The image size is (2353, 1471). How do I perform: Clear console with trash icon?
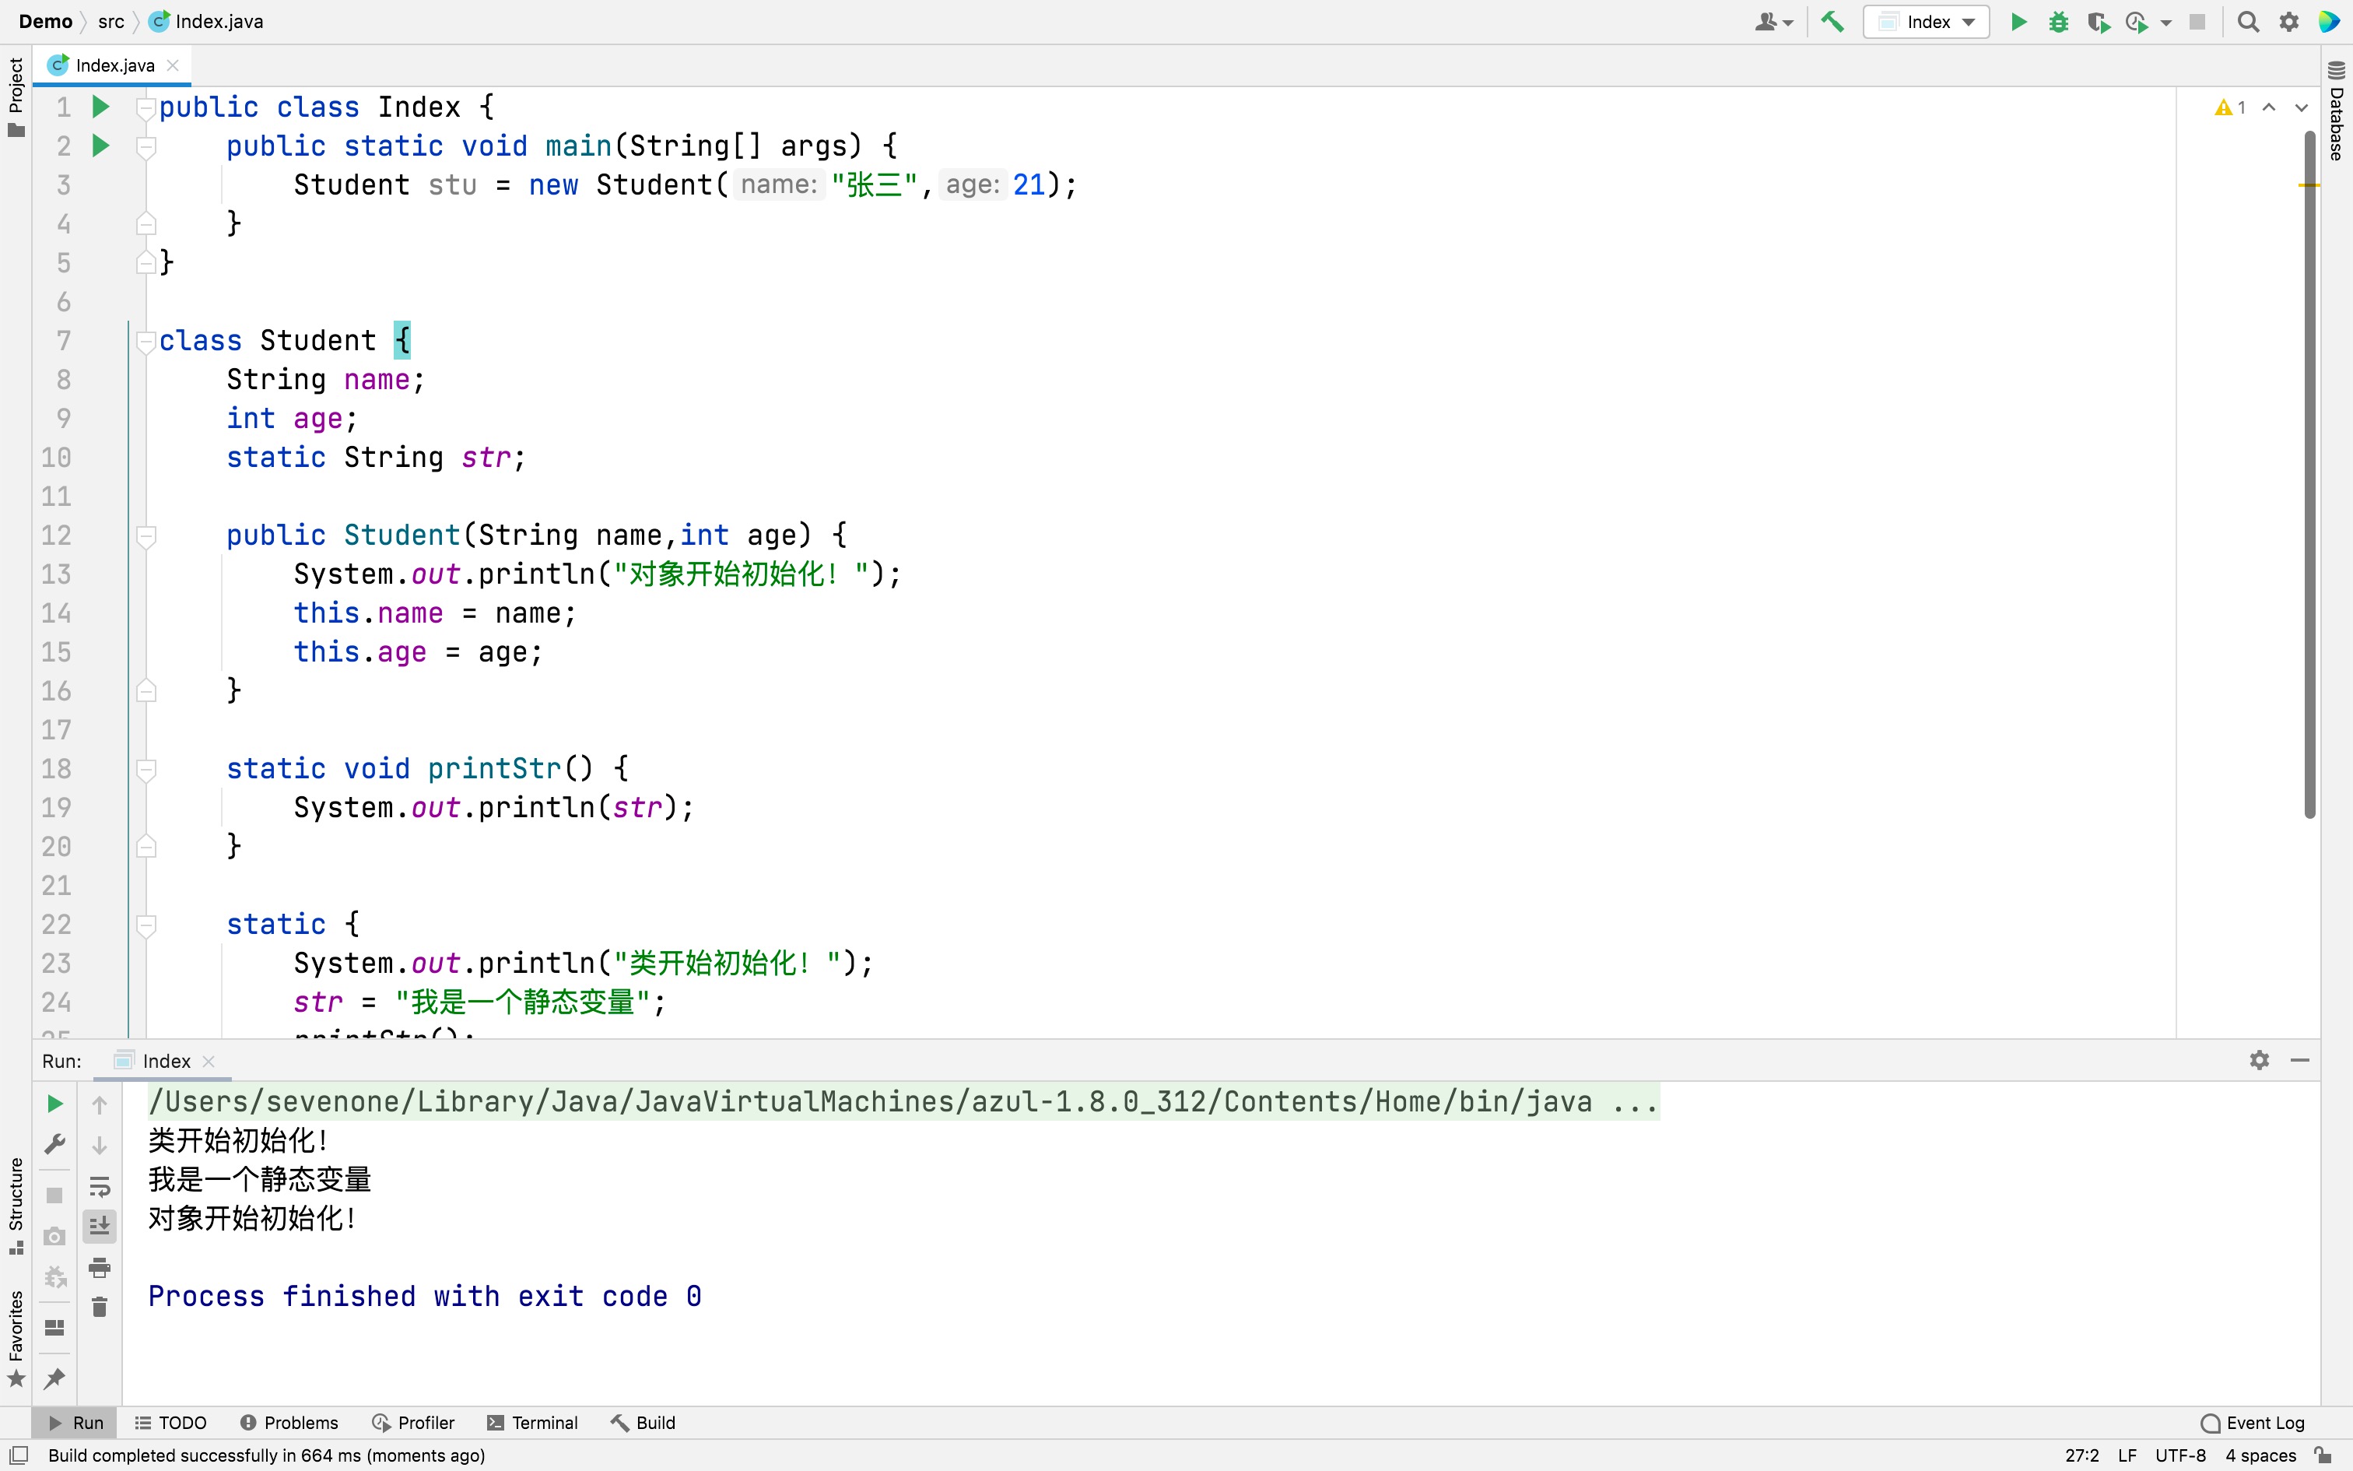click(x=99, y=1307)
